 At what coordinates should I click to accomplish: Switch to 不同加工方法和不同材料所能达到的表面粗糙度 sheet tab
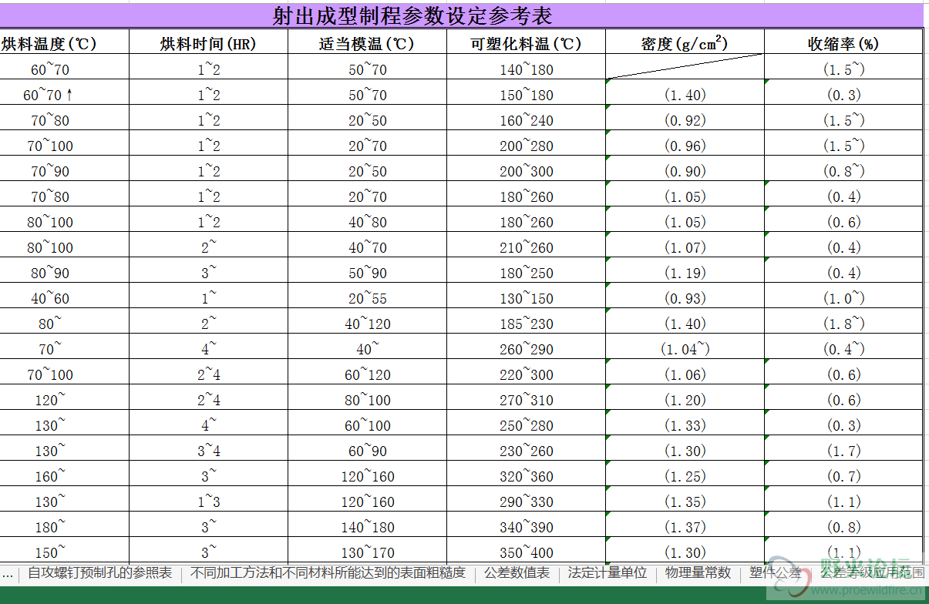pyautogui.click(x=328, y=573)
